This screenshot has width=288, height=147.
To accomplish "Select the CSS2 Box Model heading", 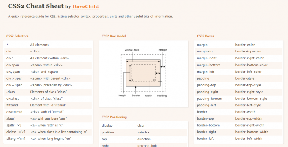I will coord(114,36).
